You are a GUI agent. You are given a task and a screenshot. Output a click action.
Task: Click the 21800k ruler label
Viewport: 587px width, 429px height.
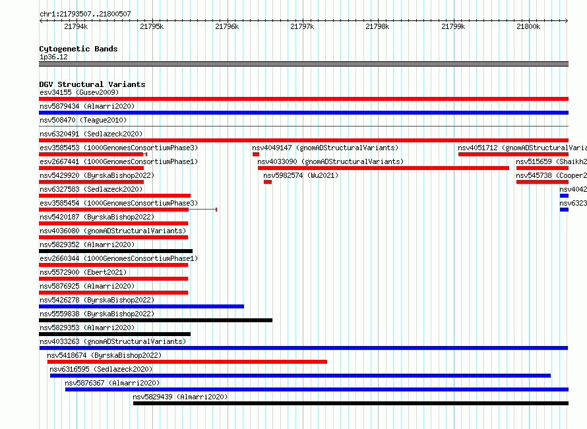528,26
